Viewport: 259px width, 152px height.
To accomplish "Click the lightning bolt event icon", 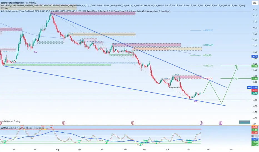I will [x=201, y=123].
